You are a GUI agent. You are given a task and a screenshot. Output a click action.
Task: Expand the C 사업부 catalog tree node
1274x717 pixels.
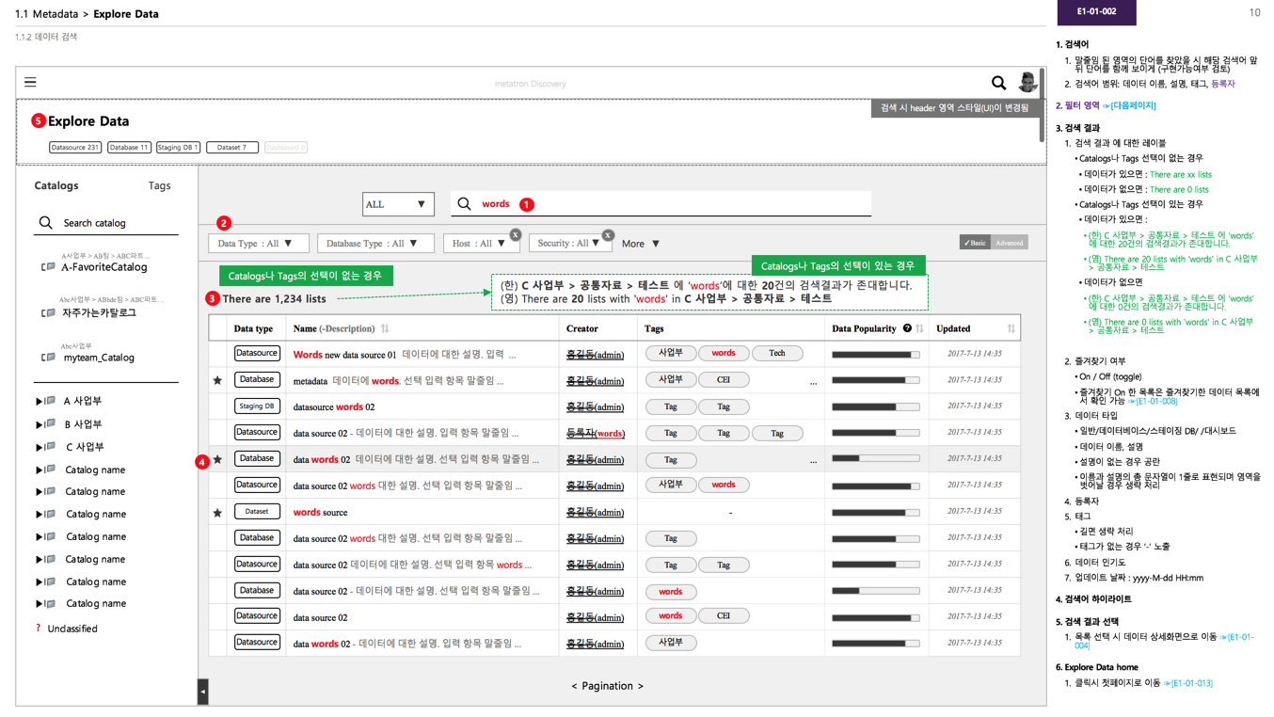click(x=39, y=447)
